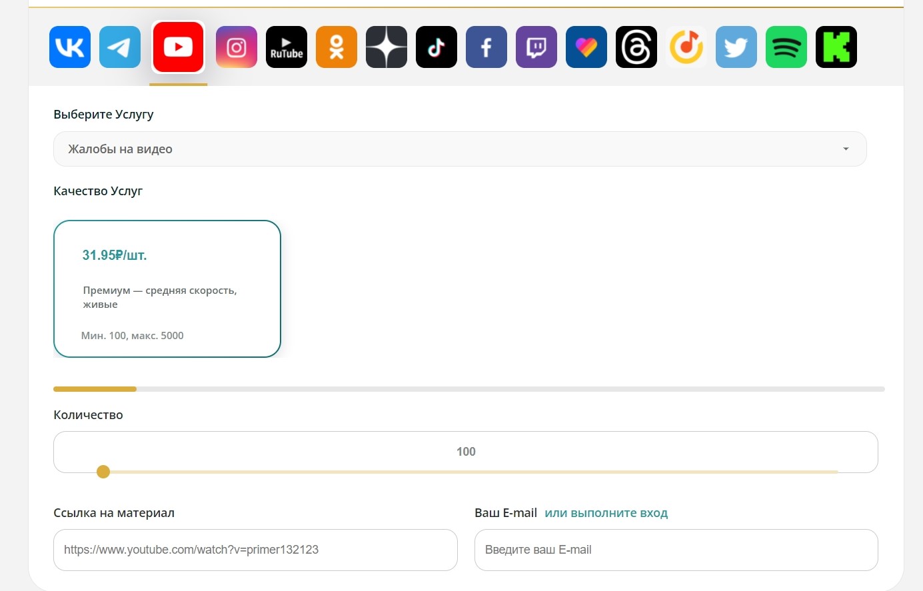Select the RuTube icon
This screenshot has width=923, height=591.
[287, 47]
